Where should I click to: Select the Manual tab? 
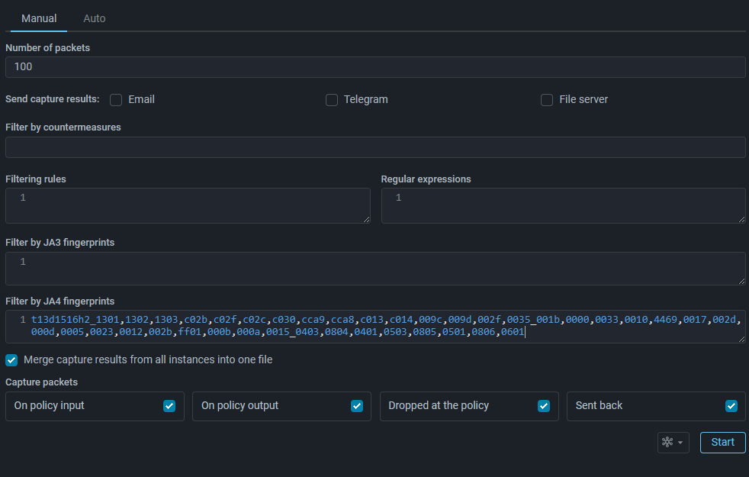(x=39, y=18)
